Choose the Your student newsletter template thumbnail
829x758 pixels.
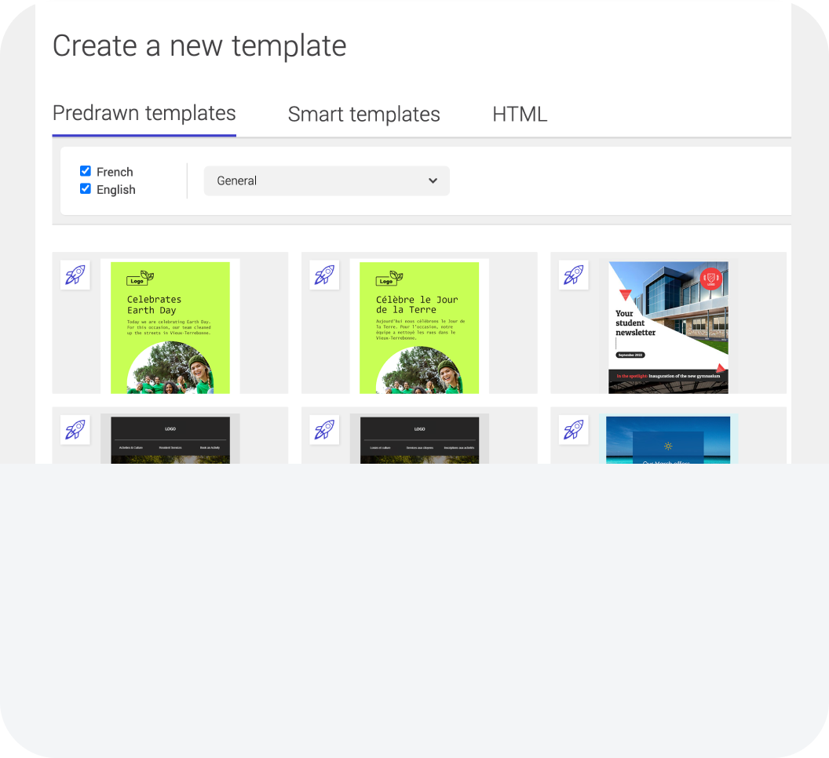coord(668,327)
